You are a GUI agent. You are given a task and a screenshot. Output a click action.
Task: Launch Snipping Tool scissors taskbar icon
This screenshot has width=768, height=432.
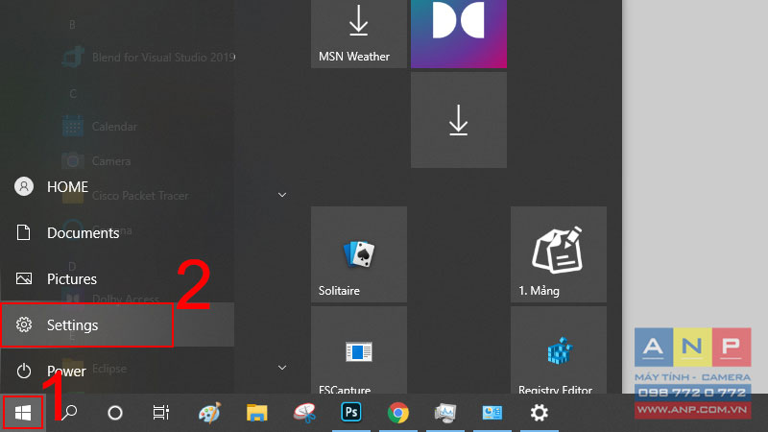[x=304, y=413]
